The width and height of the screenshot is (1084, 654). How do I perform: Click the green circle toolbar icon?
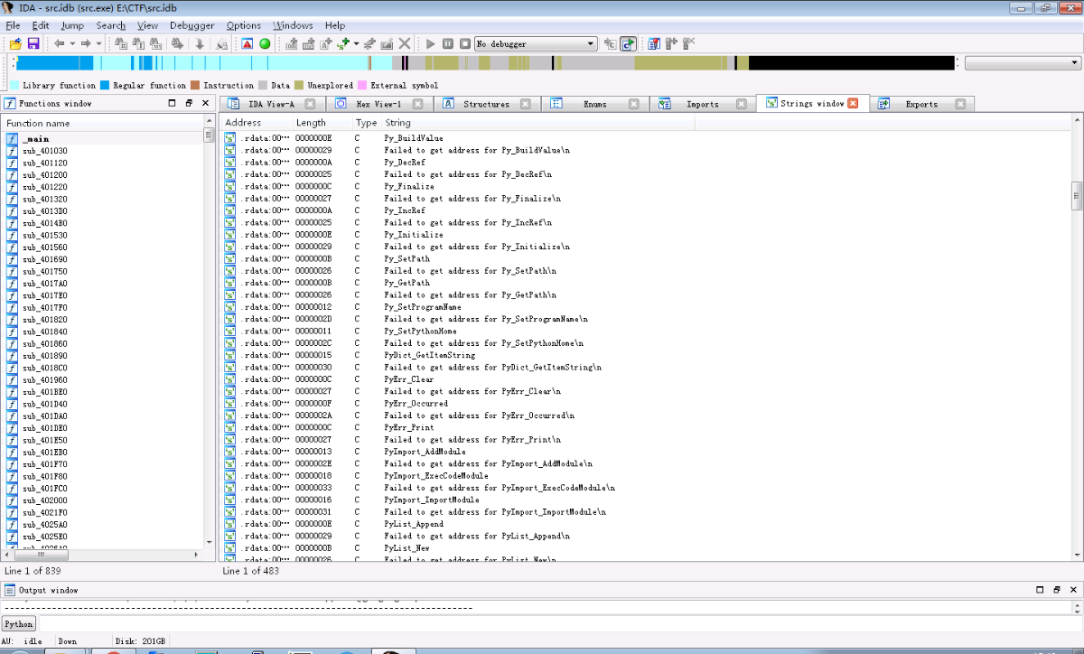[x=265, y=43]
